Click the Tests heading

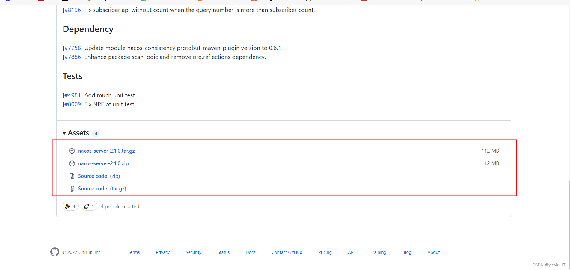73,76
